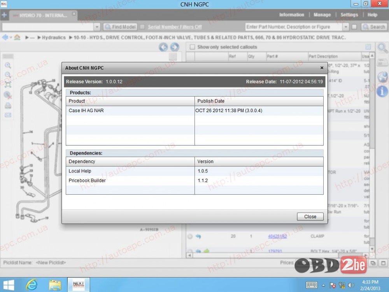
Task: Open the back history dropdown arrow
Action: point(11,38)
